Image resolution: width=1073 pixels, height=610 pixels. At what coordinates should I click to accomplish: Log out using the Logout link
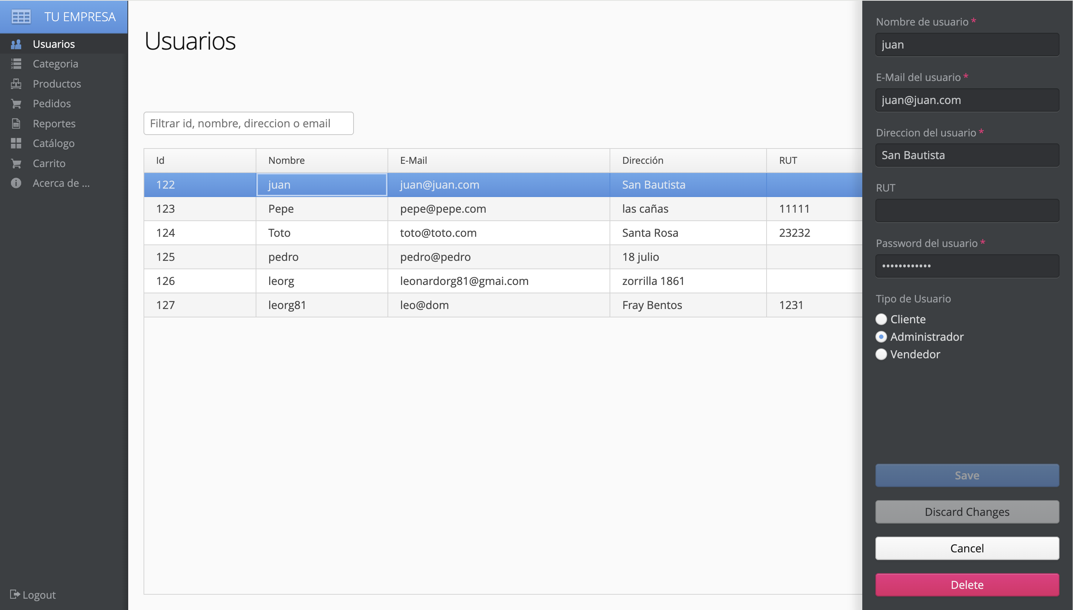coord(33,595)
